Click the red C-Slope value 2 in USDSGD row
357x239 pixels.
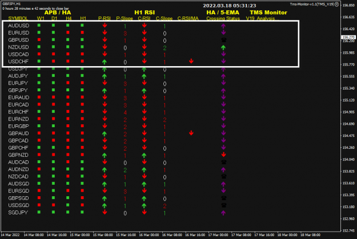[x=165, y=206]
